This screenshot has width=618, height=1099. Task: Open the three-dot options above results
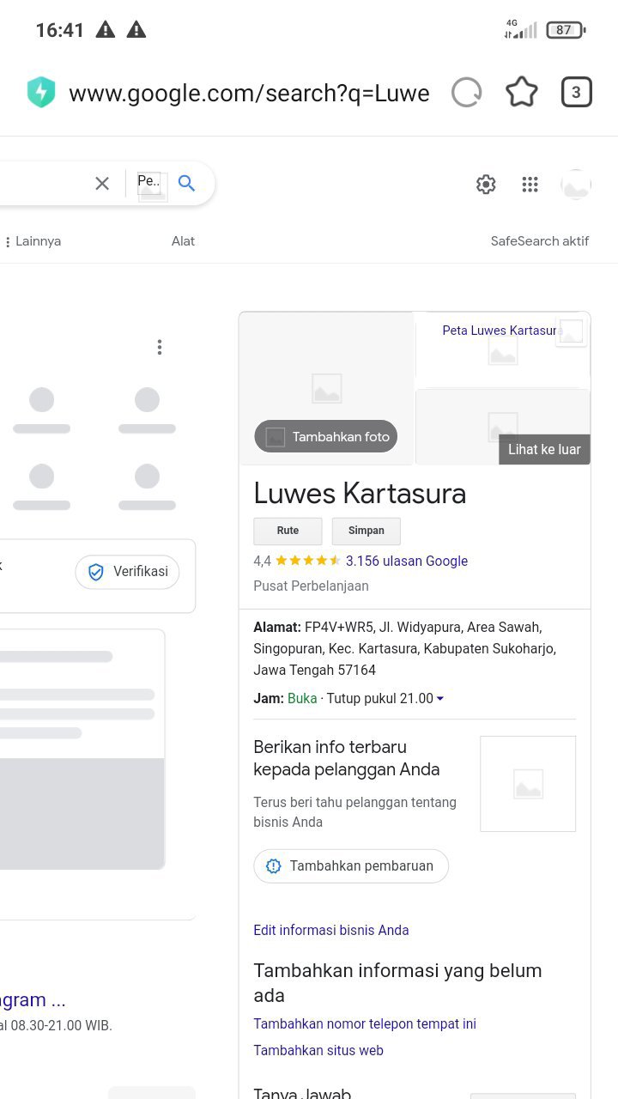160,347
